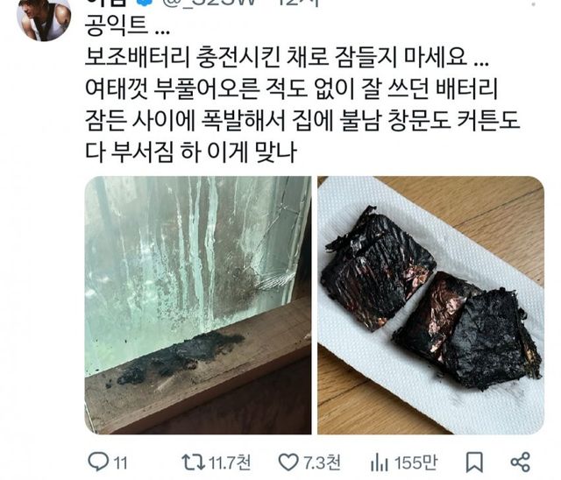This screenshot has width=561, height=480.
Task: Open view analytics bar chart icon
Action: [x=379, y=462]
